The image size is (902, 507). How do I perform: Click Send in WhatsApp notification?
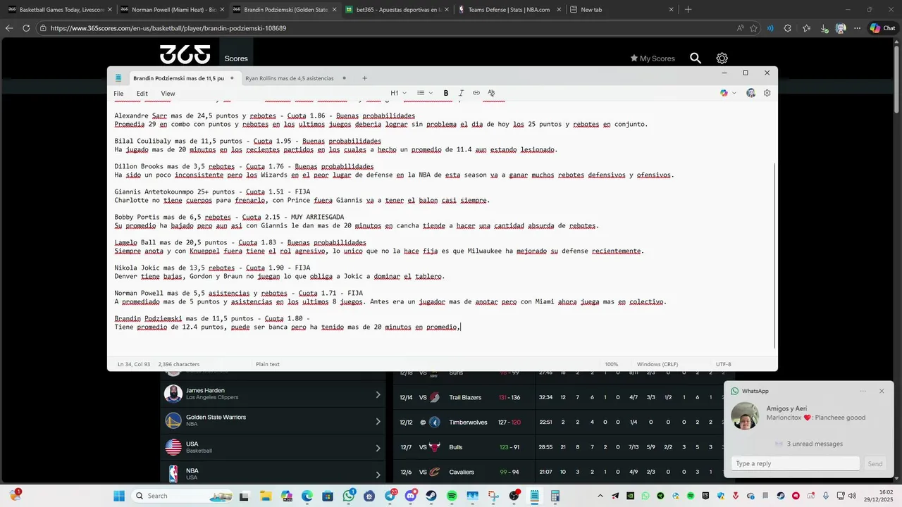click(x=875, y=463)
